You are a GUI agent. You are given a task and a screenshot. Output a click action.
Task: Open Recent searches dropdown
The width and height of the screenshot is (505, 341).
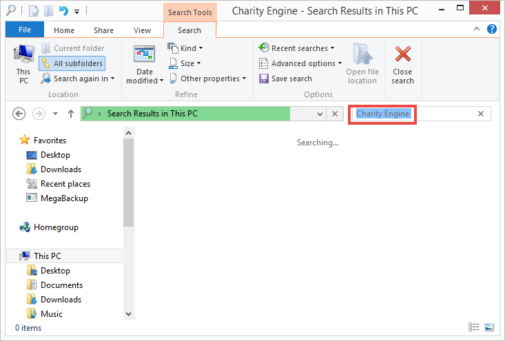tap(297, 48)
